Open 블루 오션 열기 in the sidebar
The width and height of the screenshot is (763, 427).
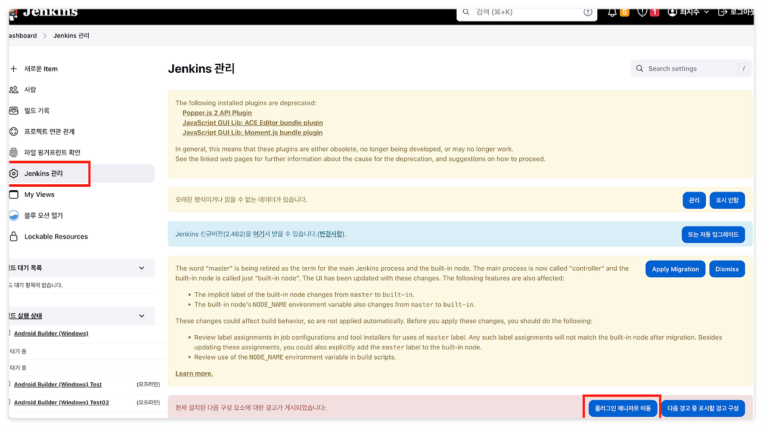[x=44, y=215]
